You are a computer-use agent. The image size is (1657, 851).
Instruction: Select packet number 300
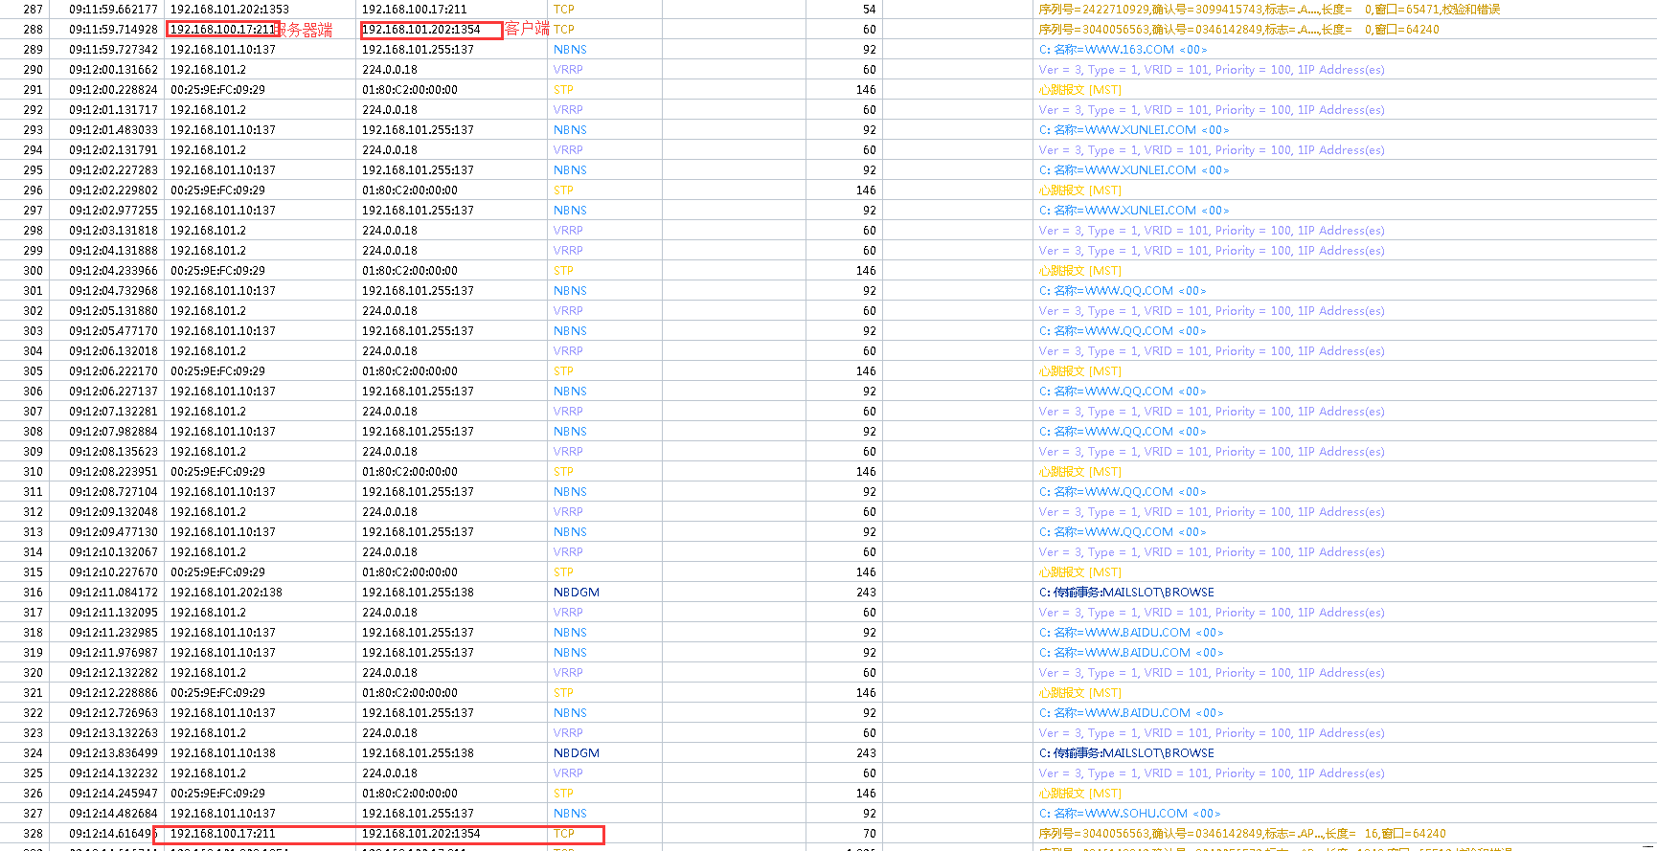pos(33,271)
